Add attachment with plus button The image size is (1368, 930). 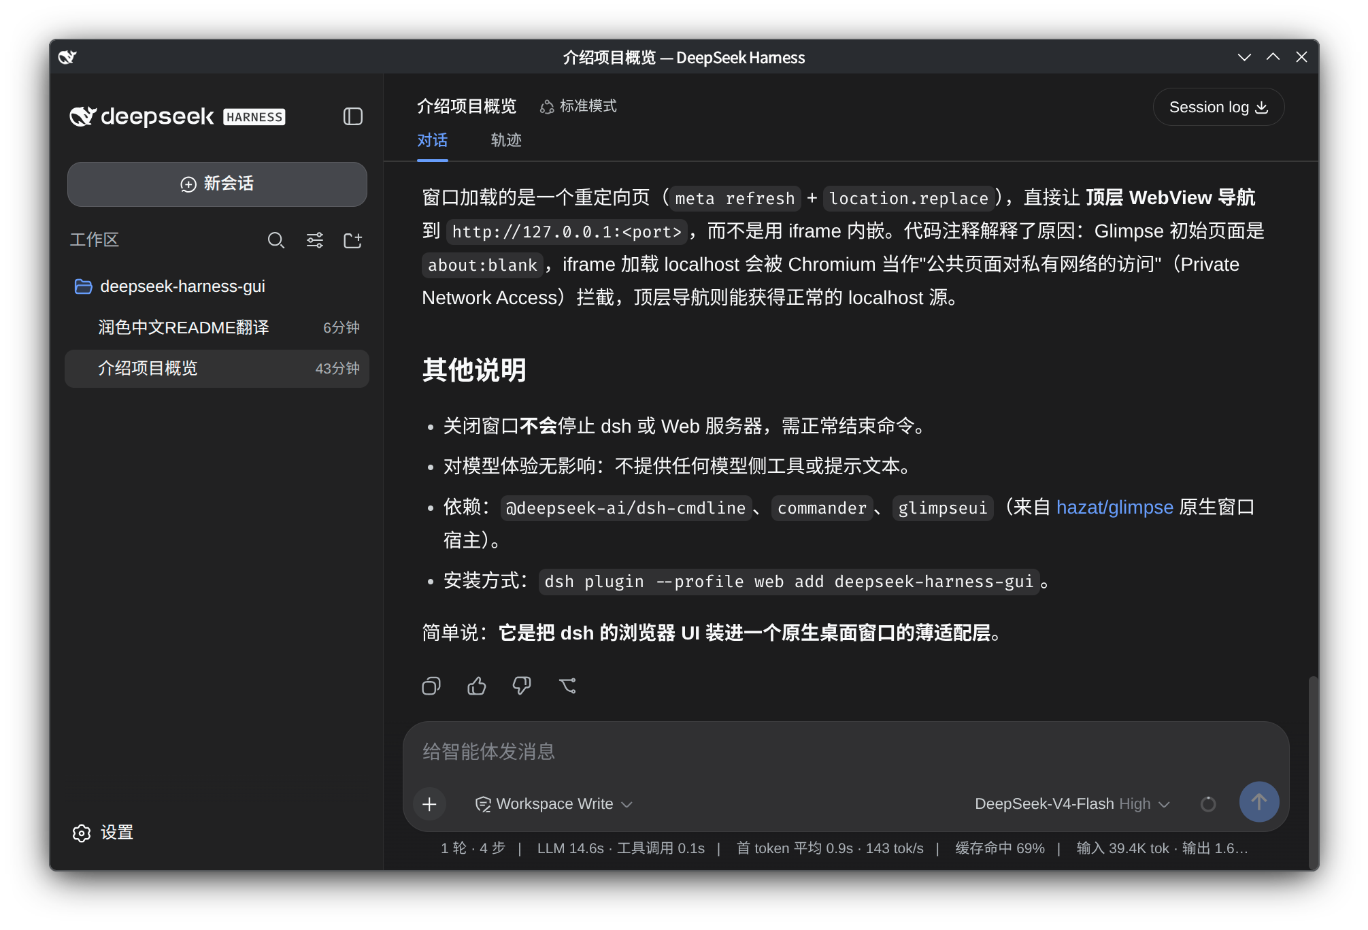[x=429, y=804]
